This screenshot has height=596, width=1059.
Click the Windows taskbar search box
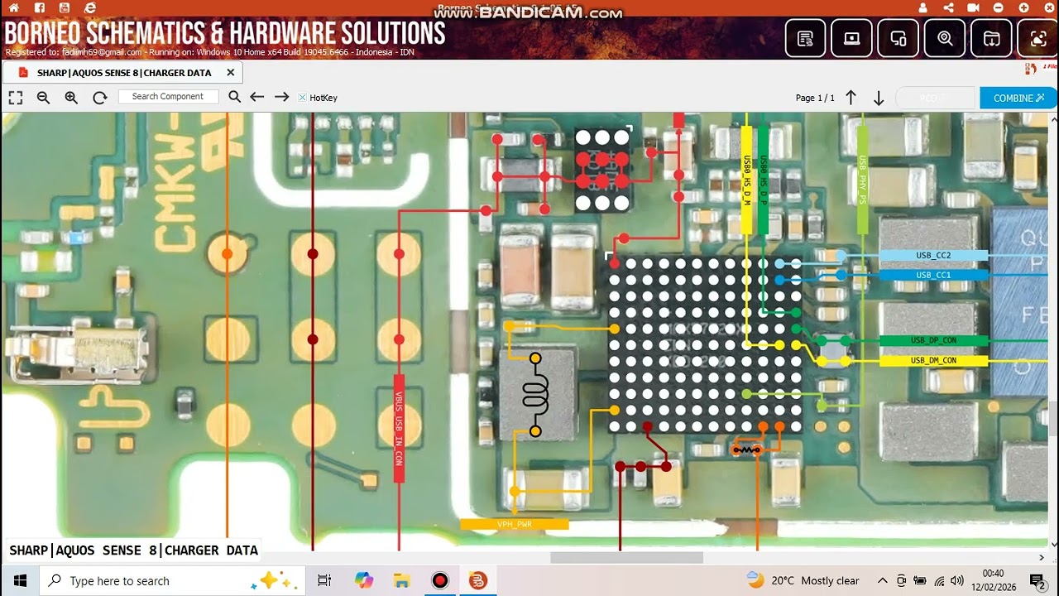(x=173, y=580)
